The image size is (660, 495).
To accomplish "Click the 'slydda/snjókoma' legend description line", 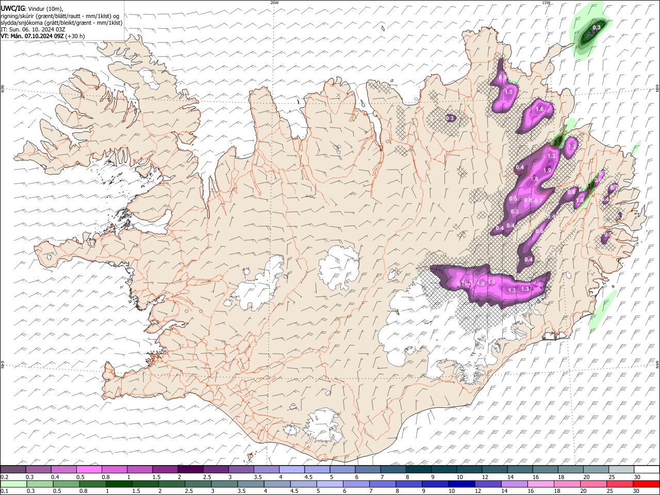I will (62, 23).
